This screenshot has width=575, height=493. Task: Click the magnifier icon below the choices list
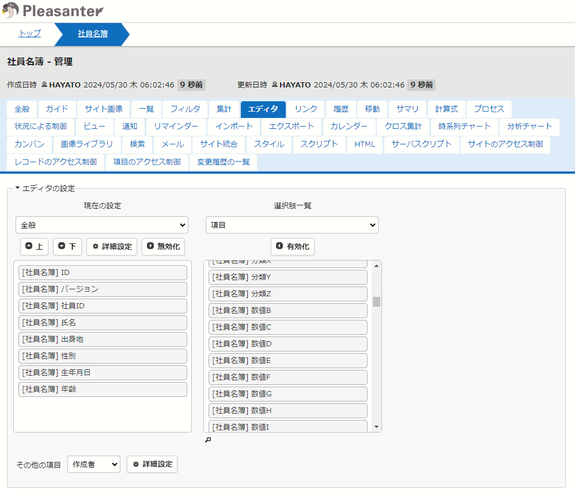click(x=208, y=440)
